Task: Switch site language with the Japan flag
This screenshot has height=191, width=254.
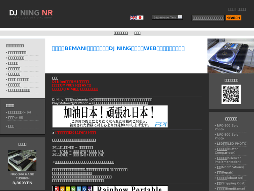Action: [140, 18]
